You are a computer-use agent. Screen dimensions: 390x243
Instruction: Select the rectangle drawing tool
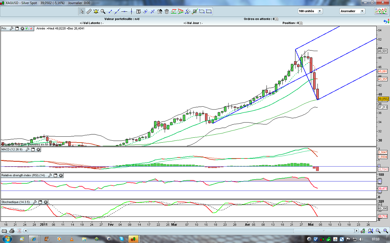(209, 11)
